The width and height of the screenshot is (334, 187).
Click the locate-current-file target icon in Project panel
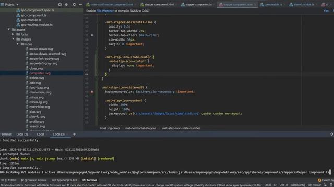pyautogui.click(x=60, y=4)
